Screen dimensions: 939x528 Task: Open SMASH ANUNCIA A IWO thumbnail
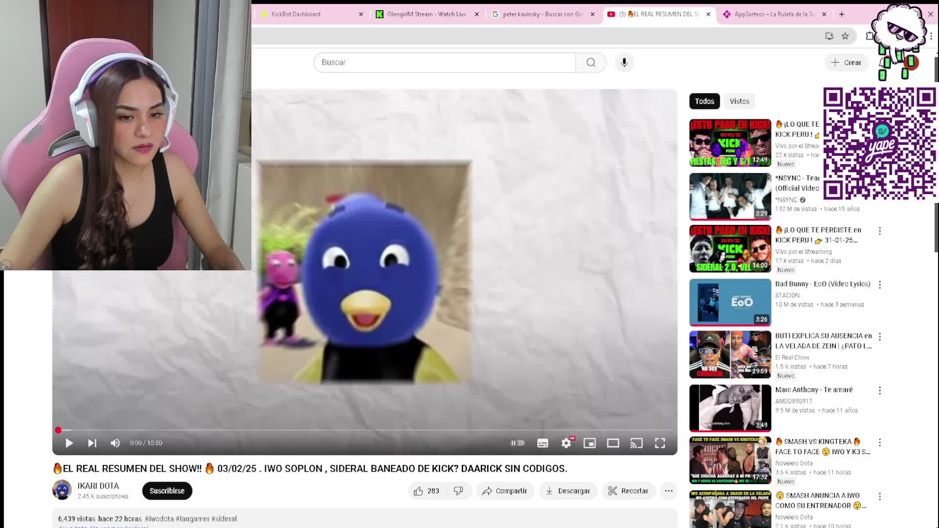pos(730,509)
